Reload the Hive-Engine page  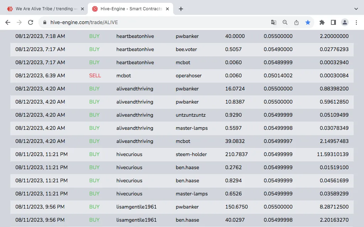31,22
